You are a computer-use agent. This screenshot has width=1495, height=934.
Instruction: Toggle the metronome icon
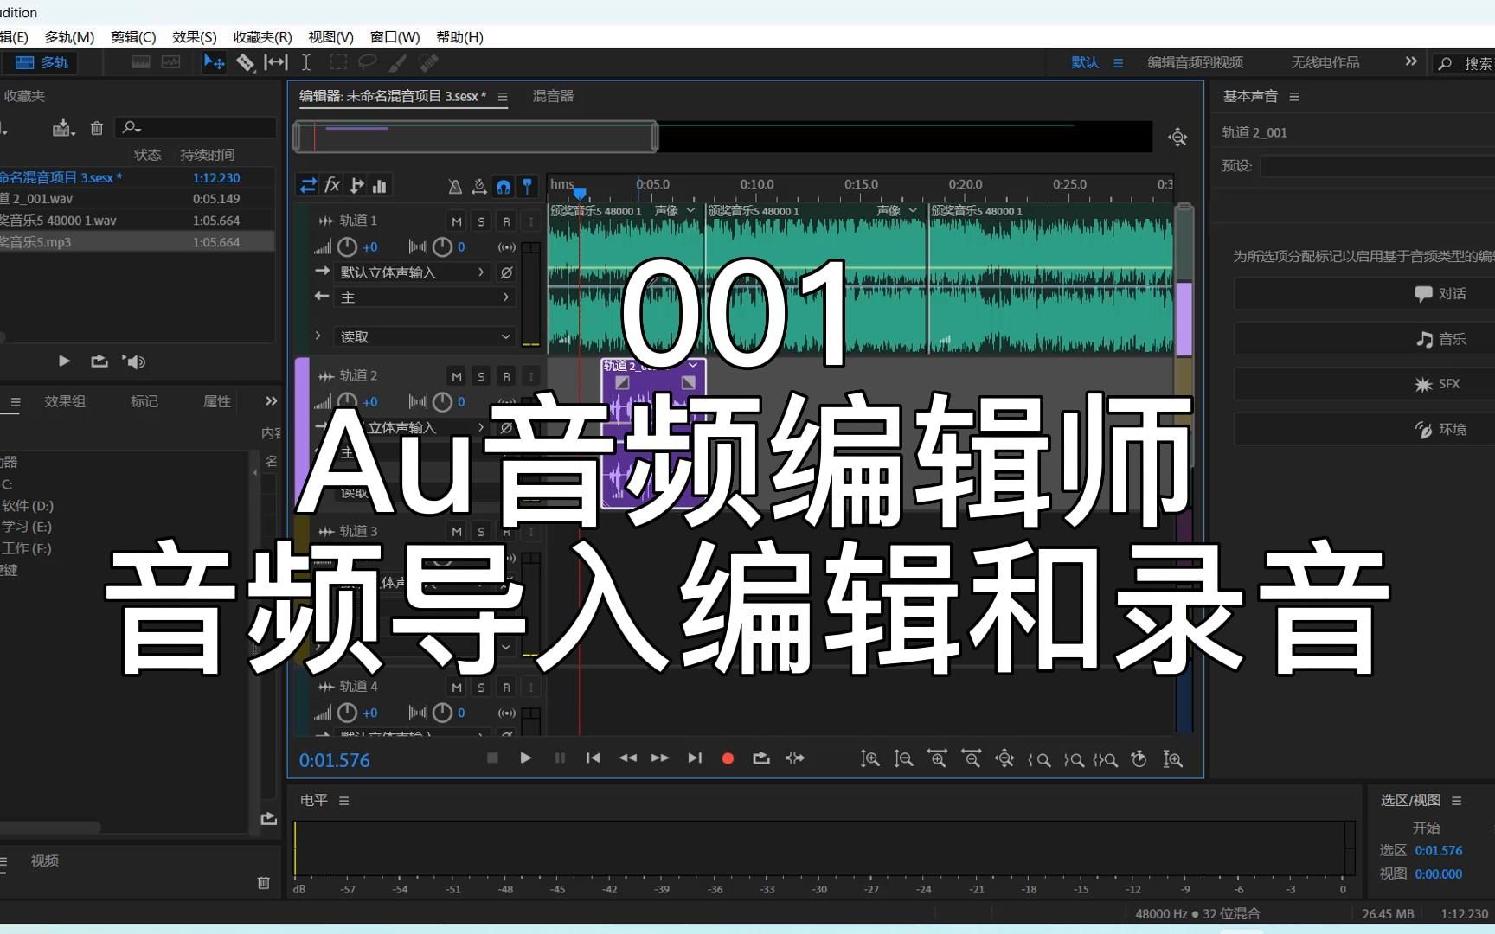click(455, 186)
